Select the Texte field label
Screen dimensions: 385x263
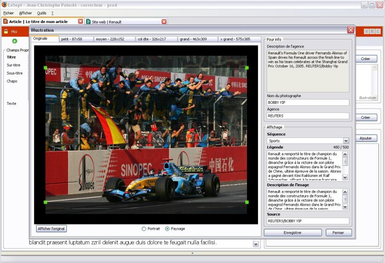[12, 103]
